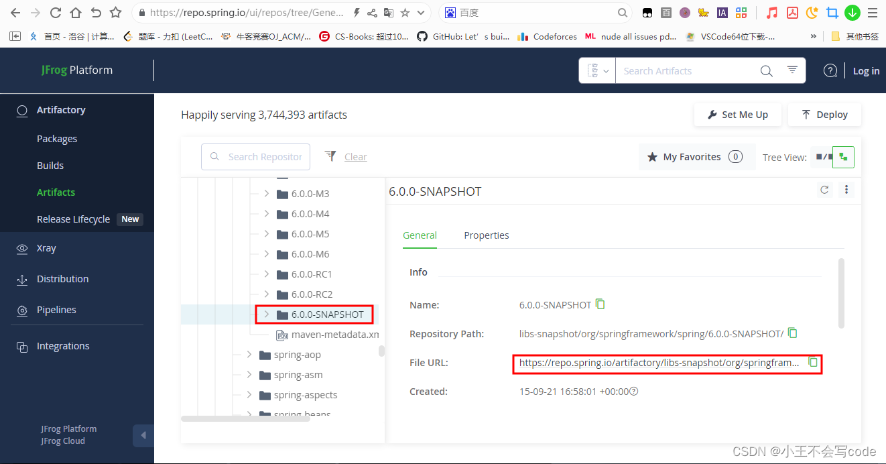Copy the Name value with the copy icon
The width and height of the screenshot is (886, 464).
[600, 304]
